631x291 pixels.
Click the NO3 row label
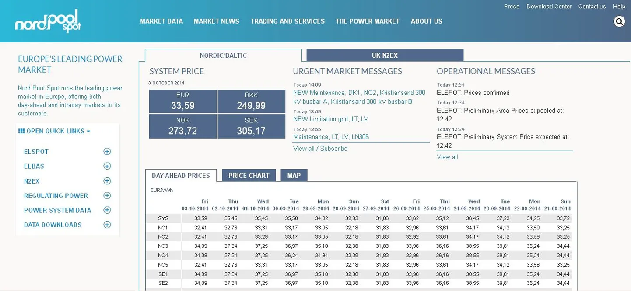[163, 246]
